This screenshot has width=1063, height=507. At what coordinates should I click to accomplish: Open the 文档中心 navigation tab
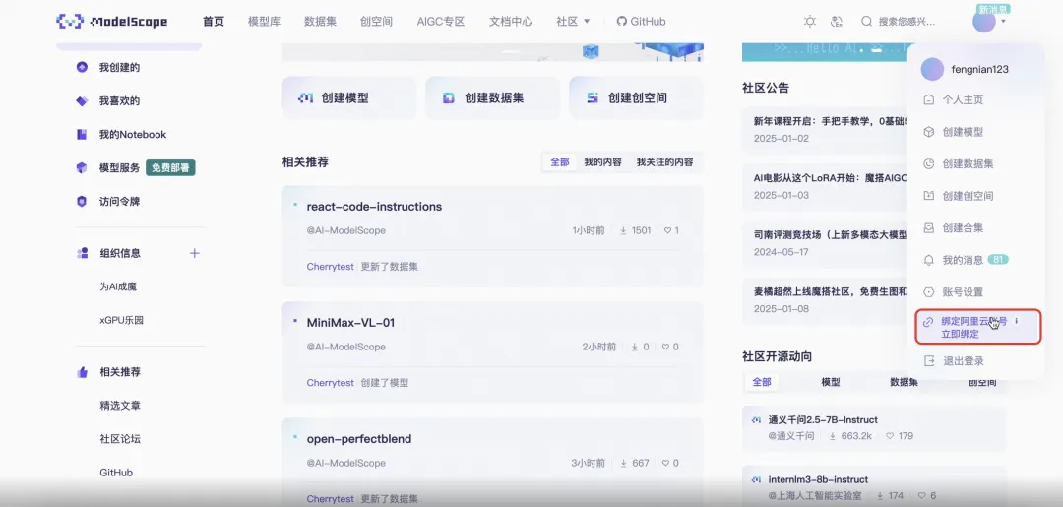[x=511, y=21]
